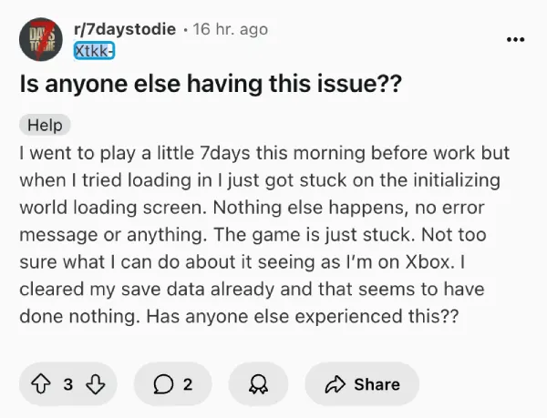Click the line 'Has anyone else experienced this??'
Viewport: 547px width, 418px height.
[x=302, y=316]
